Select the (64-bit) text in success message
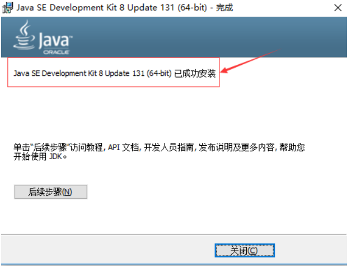 [159, 74]
